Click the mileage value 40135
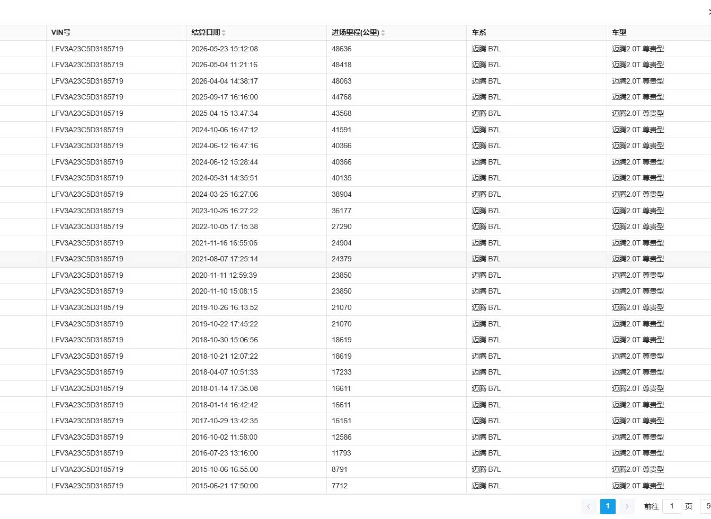Screen dimensions: 711x519 pyautogui.click(x=342, y=178)
